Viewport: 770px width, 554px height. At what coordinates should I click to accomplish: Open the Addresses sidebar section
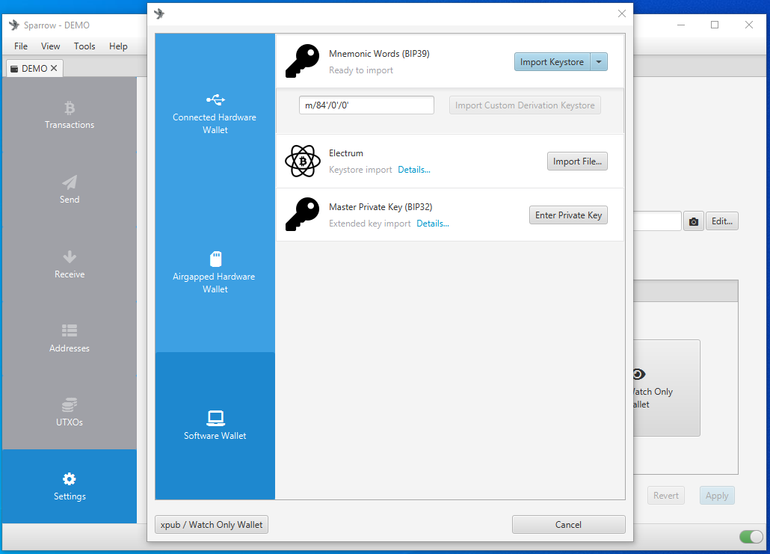[x=70, y=339]
